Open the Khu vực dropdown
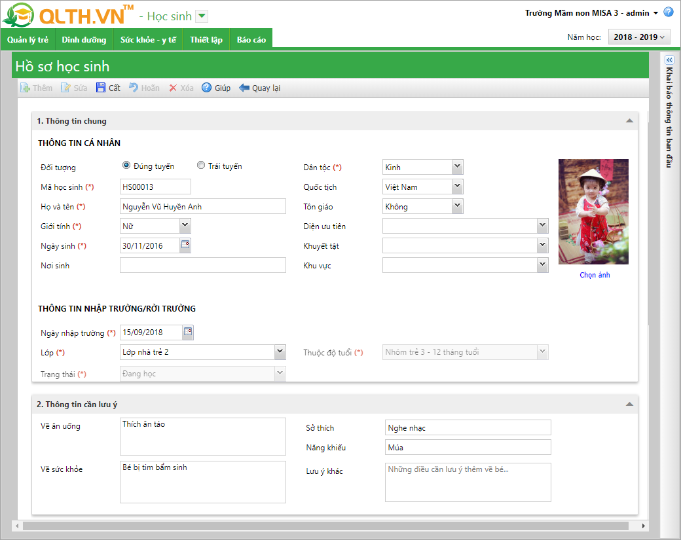Screen dimensions: 681x540 point(542,265)
